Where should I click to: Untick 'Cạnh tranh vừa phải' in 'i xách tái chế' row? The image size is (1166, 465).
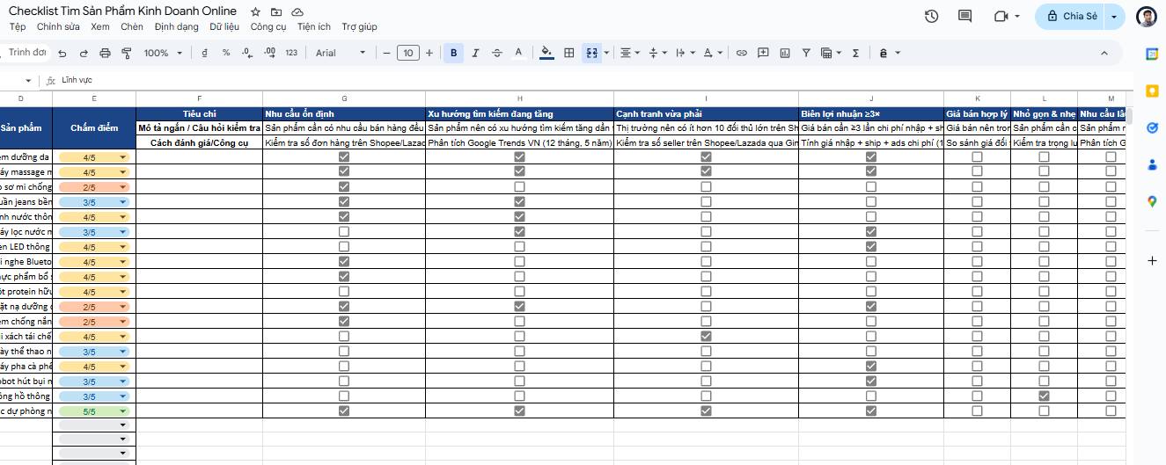[706, 337]
